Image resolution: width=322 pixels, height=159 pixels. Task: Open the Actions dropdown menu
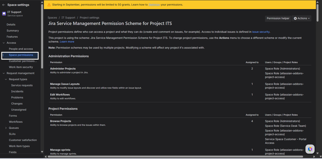tap(301, 18)
